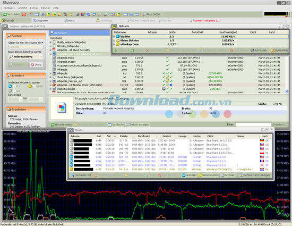Click Verbinden mit in Hosts toolbar
Screen dimensions: 292x226
[x=81, y=175]
